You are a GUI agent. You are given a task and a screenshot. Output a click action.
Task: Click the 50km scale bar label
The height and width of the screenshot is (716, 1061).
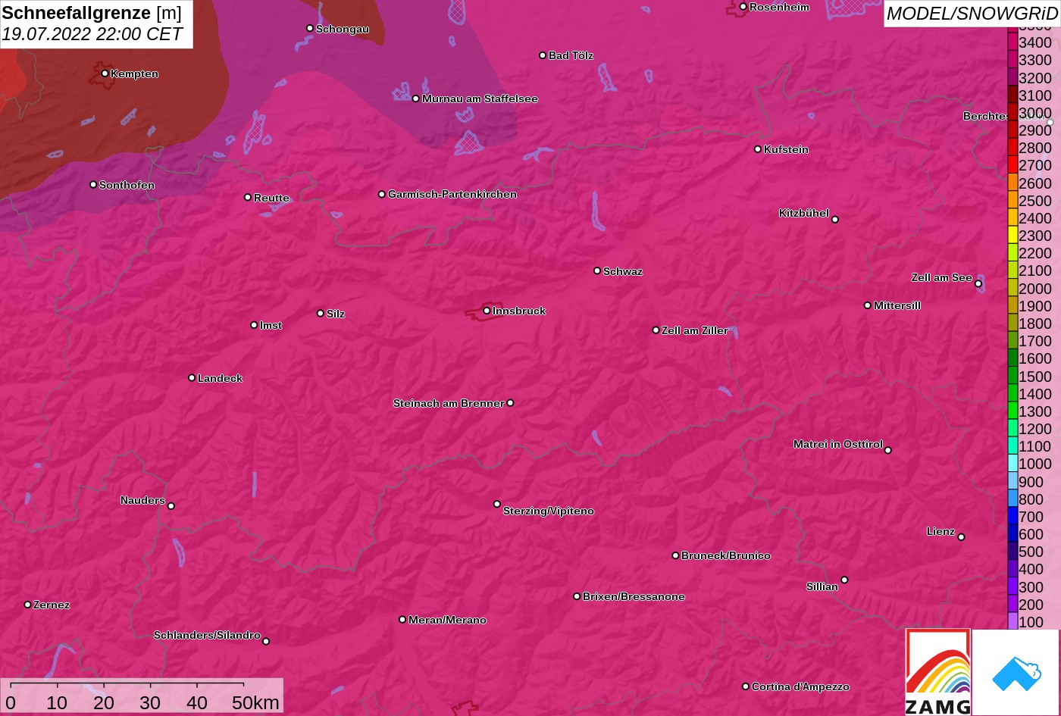255,702
